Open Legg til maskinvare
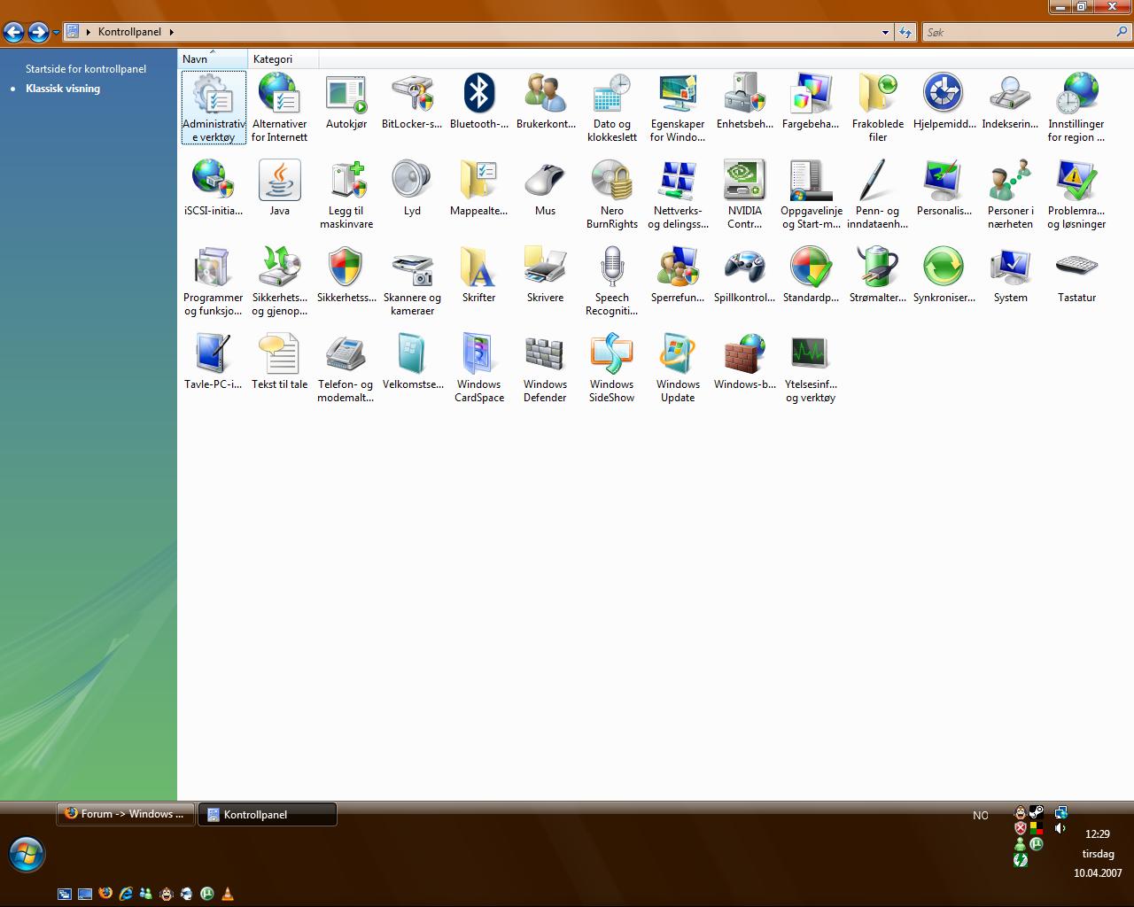This screenshot has width=1134, height=907. [x=346, y=194]
